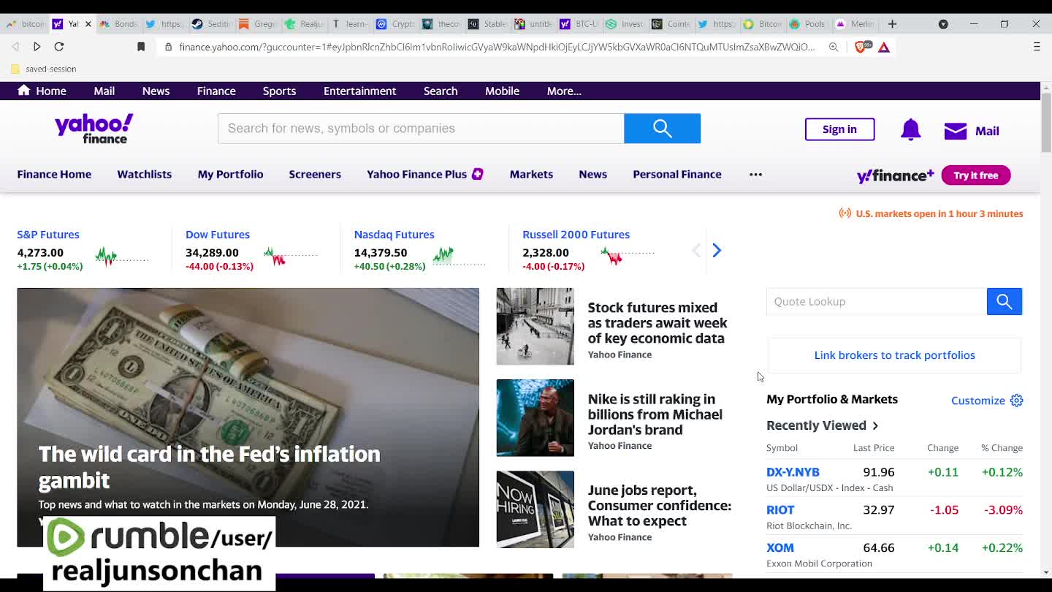
Task: Go to the Screeners tab
Action: (x=315, y=174)
